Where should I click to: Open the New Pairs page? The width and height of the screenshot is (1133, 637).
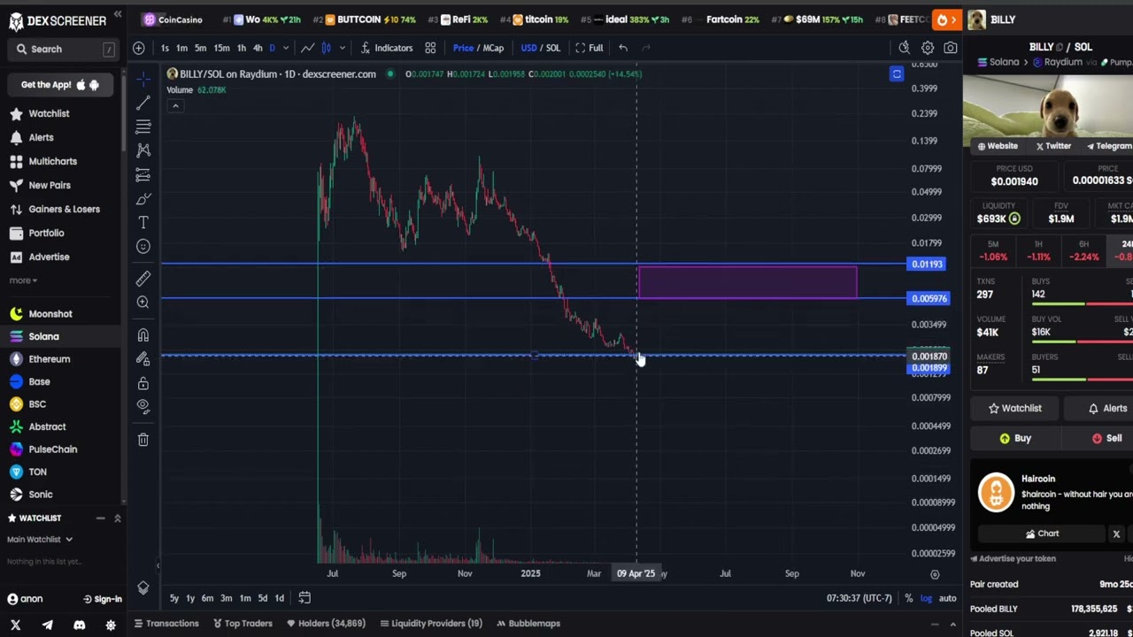[50, 185]
